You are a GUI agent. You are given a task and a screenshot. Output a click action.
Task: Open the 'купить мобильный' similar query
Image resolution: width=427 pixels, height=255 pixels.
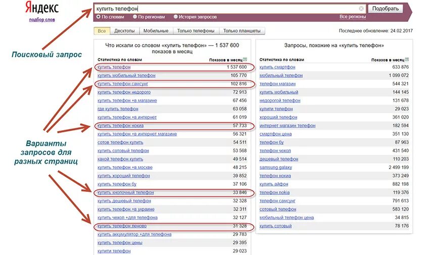pyautogui.click(x=279, y=92)
